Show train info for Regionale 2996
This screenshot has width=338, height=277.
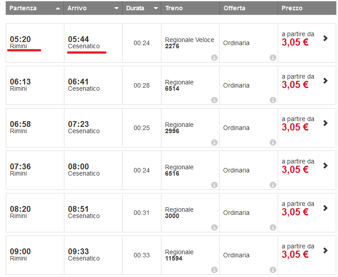click(x=214, y=143)
